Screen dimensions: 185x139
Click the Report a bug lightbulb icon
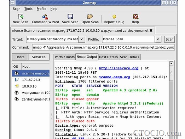[114, 17]
